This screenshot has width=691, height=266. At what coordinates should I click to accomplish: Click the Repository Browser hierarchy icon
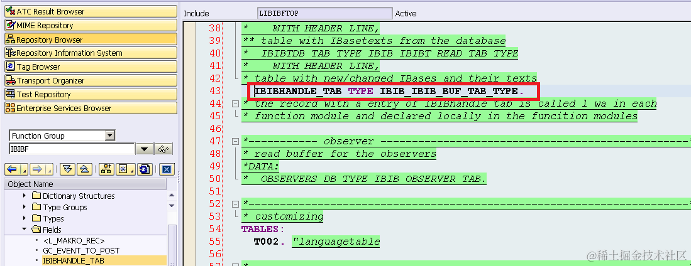11,40
